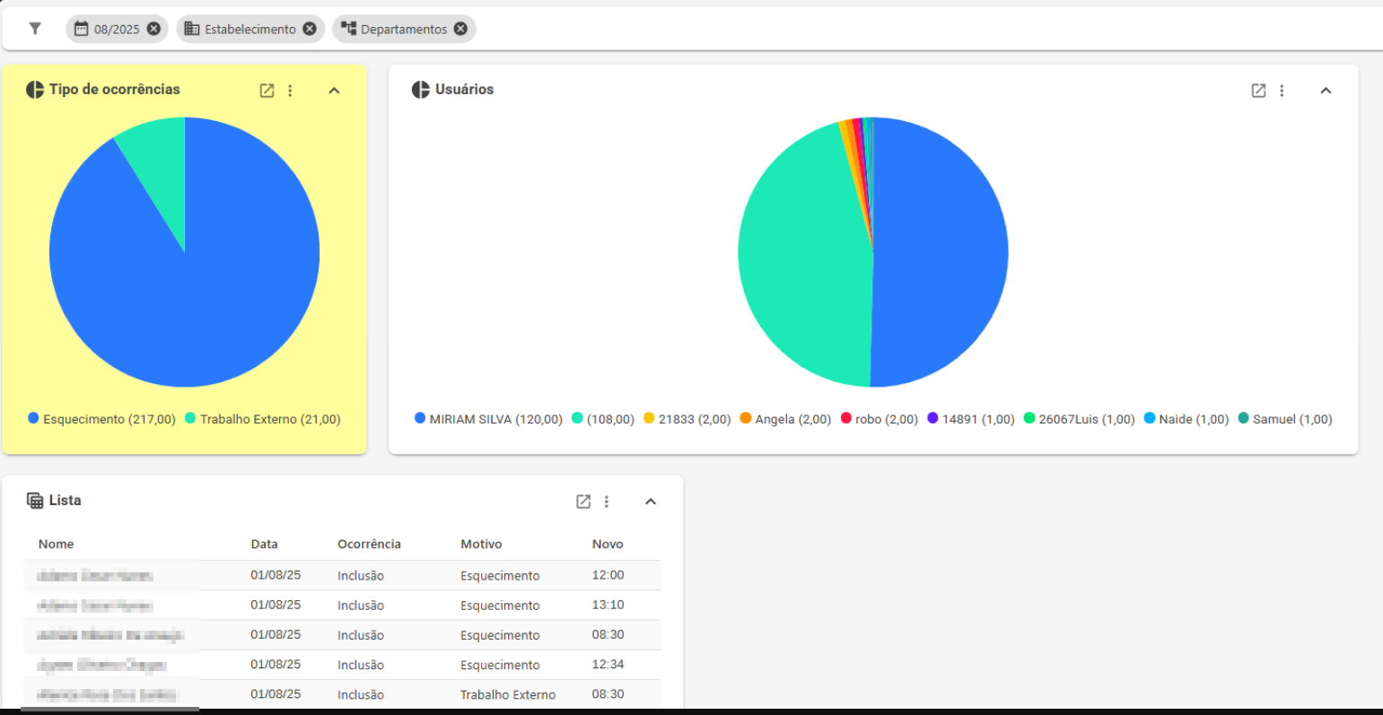Viewport: 1383px width, 715px height.
Task: Select the Estabelecimento filter chip
Action: click(x=250, y=29)
